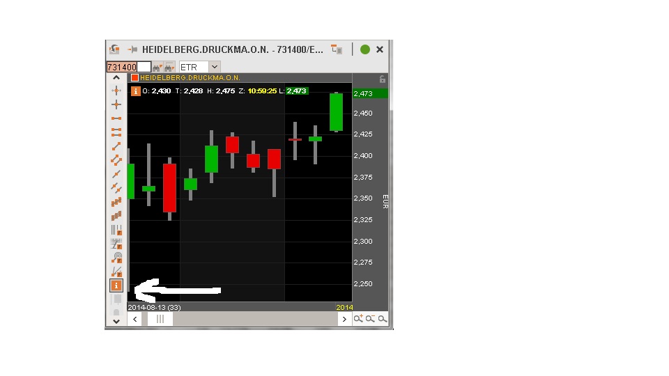
Task: Click the horizontal scrollbar thumb
Action: point(160,319)
